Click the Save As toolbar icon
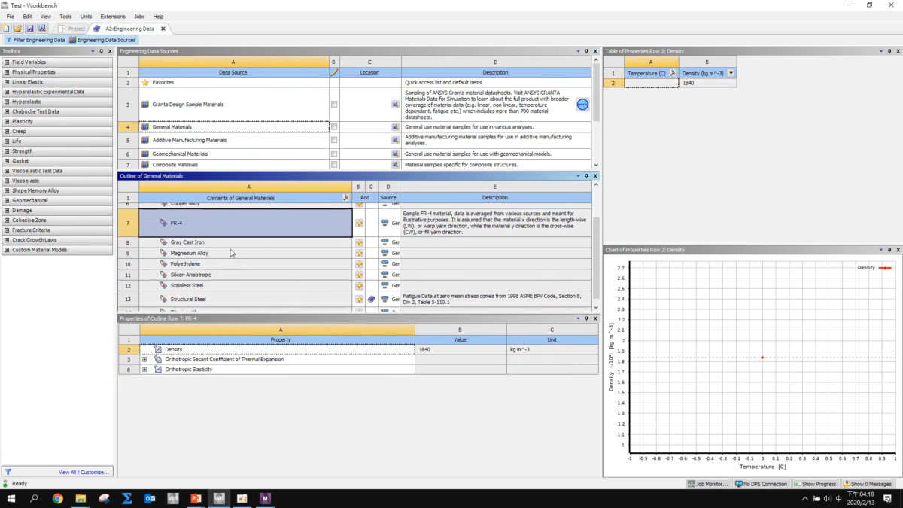 [42, 29]
